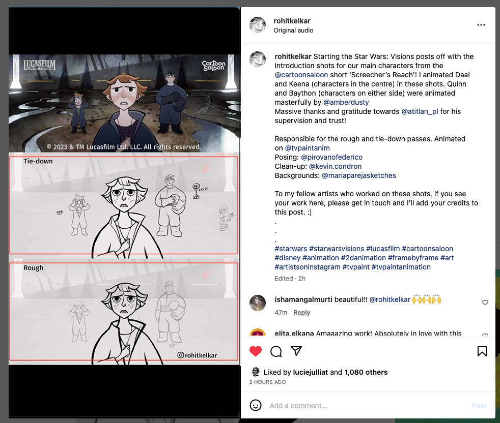Open the small liker avatar beside Liked by
This screenshot has height=423, width=500.
point(256,372)
